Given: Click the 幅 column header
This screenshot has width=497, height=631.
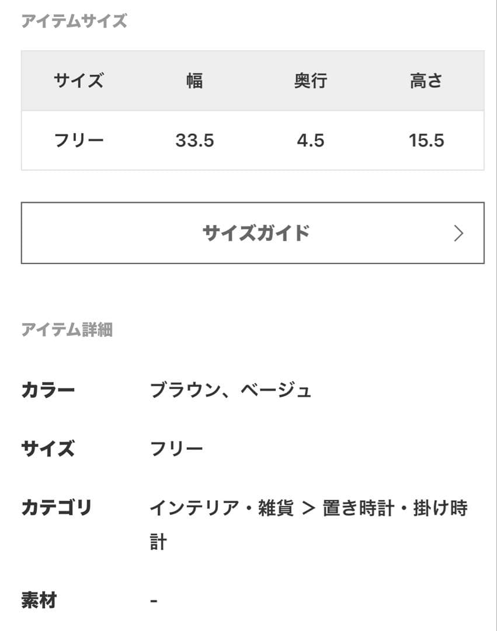Looking at the screenshot, I should (194, 81).
